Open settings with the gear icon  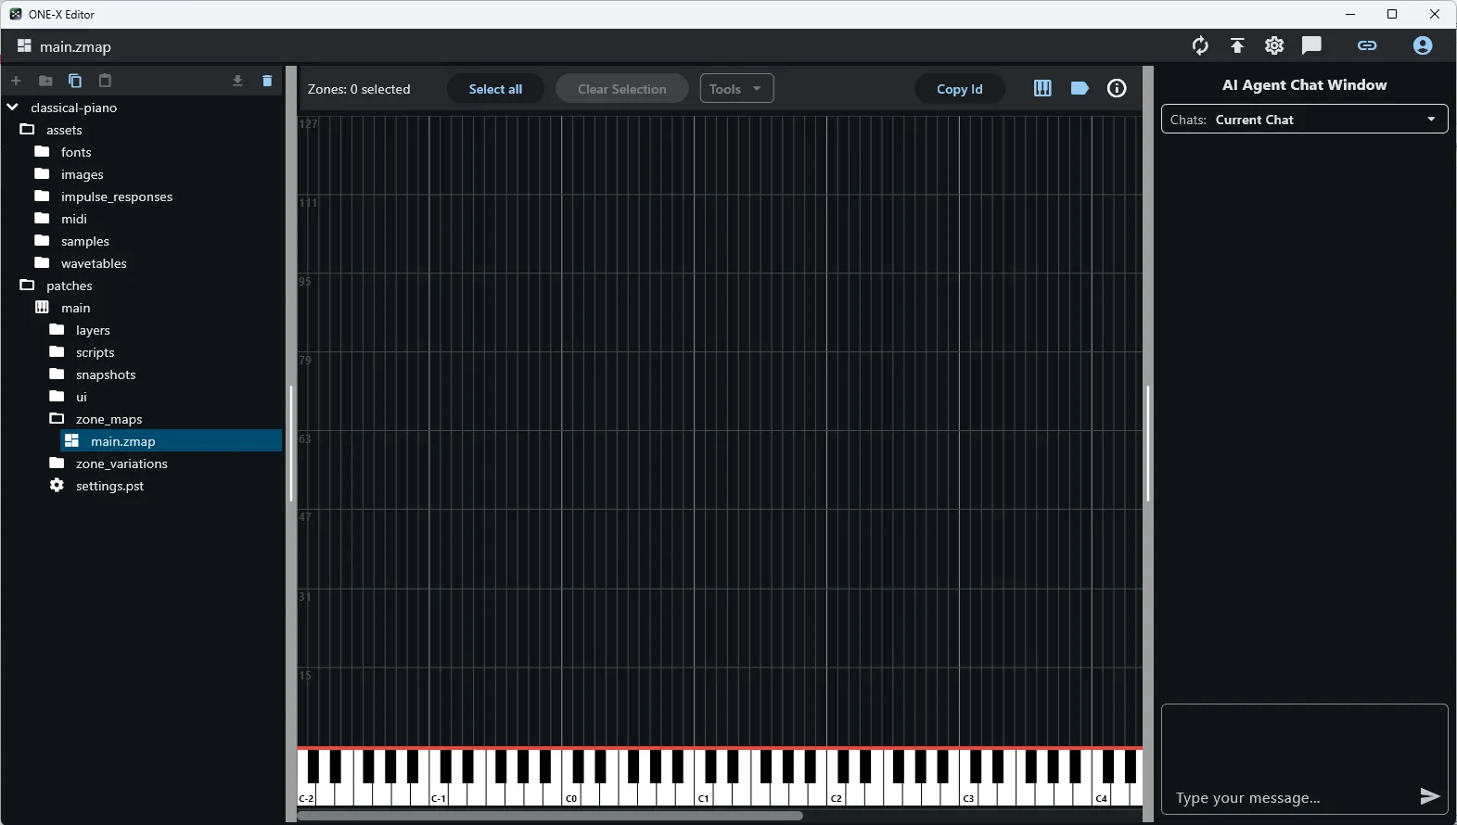pos(1274,45)
